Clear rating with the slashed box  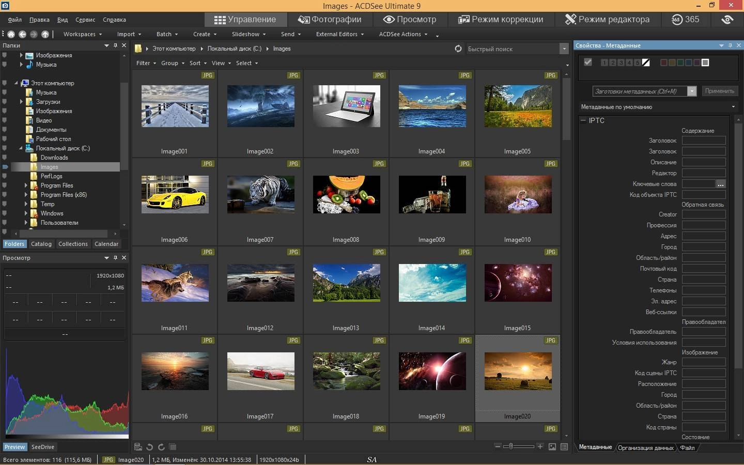[x=646, y=63]
